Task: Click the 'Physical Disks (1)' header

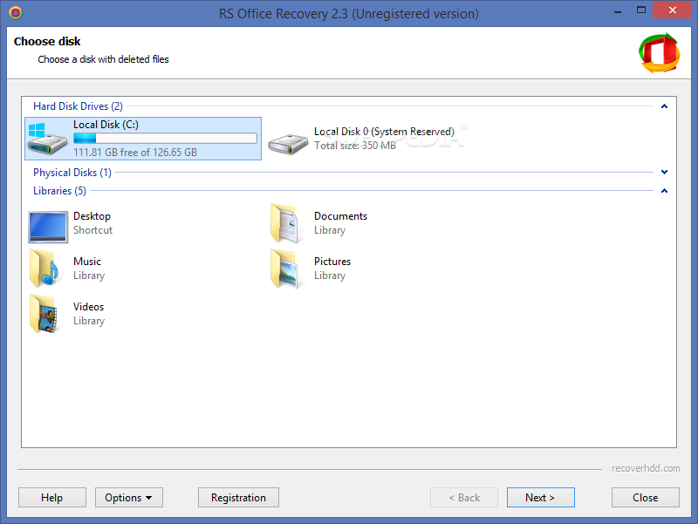Action: click(72, 173)
